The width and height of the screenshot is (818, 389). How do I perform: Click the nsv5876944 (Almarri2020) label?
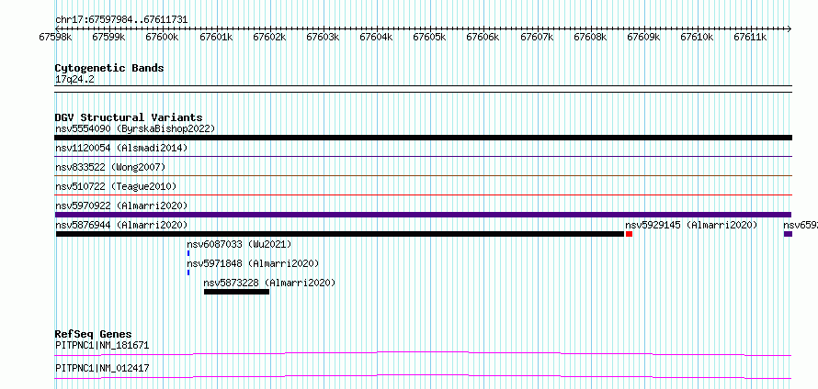coord(121,225)
